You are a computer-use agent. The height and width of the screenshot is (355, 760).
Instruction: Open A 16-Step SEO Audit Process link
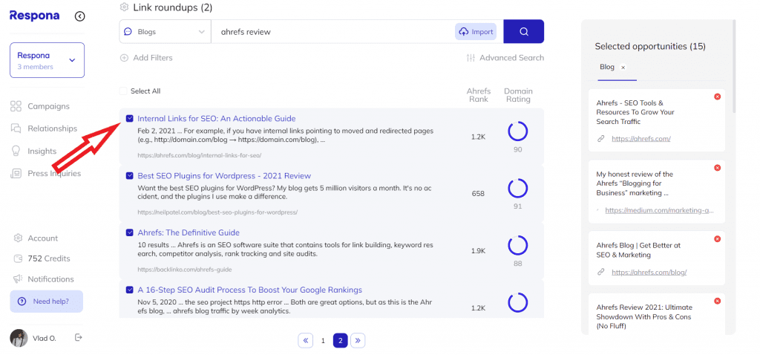pyautogui.click(x=250, y=290)
